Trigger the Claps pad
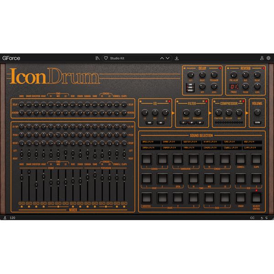 point(256,159)
